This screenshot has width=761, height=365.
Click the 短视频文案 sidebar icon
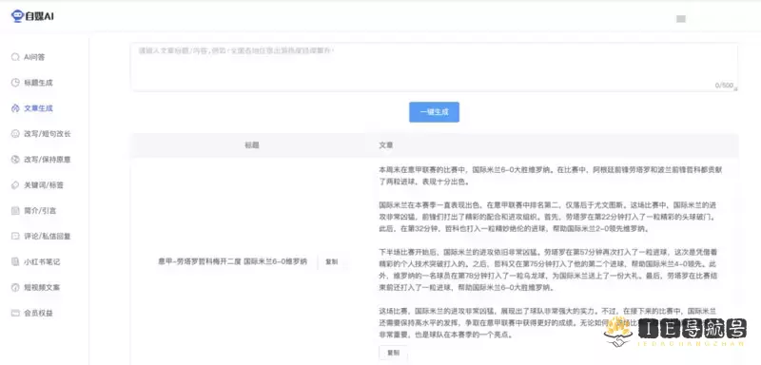click(x=15, y=287)
